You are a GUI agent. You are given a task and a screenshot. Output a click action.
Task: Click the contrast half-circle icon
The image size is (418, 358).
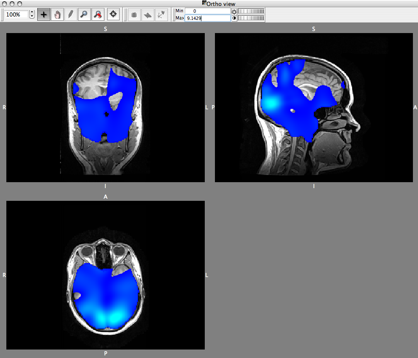point(234,18)
